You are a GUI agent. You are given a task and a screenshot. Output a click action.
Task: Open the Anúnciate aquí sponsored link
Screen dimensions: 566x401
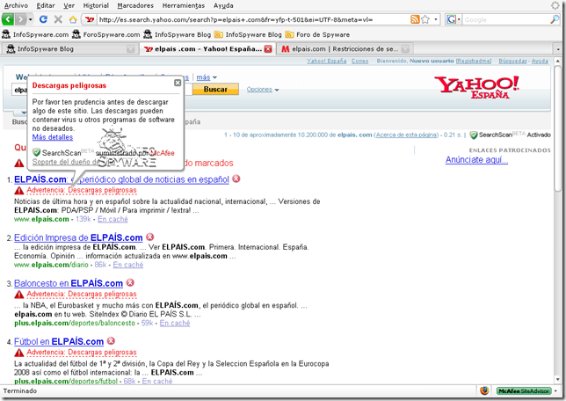pyautogui.click(x=476, y=160)
